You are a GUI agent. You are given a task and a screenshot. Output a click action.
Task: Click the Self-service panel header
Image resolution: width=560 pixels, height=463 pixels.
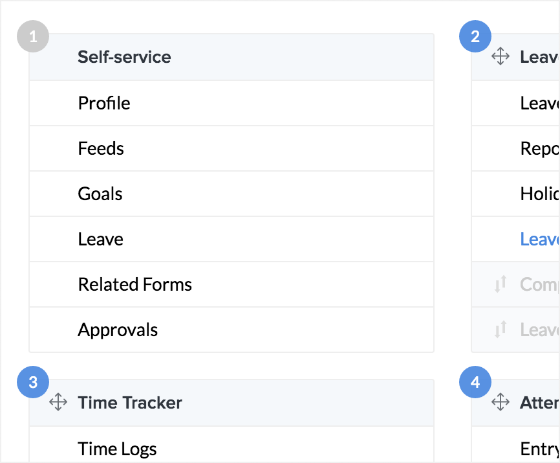[x=124, y=57]
